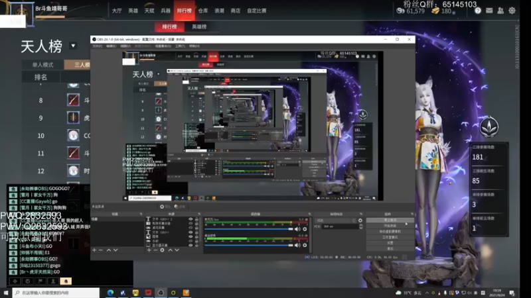Open 桌面音频 audio settings gear

tap(305, 245)
